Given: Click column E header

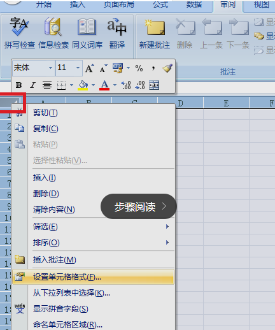Looking at the screenshot, I should click(x=226, y=103).
